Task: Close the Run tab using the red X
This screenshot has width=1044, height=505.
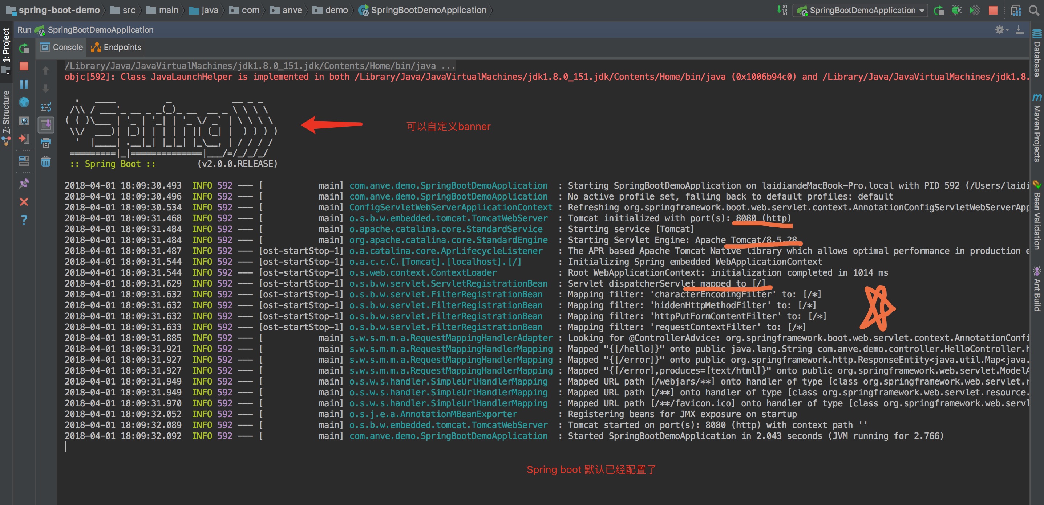Action: coord(24,201)
